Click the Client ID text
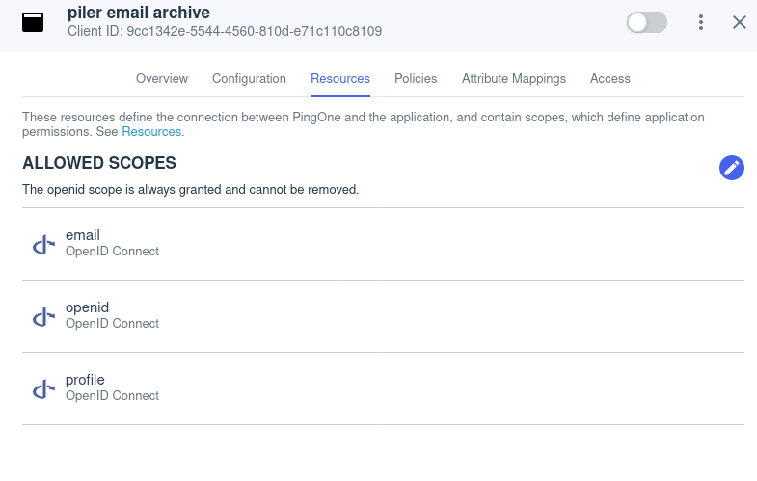 pos(225,31)
